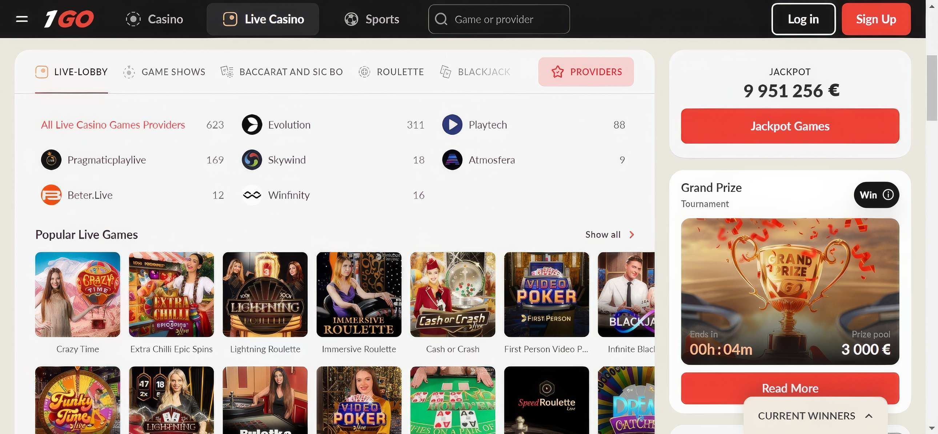Viewport: 938px width, 434px height.
Task: Open the hamburger menu icon
Action: [x=22, y=19]
